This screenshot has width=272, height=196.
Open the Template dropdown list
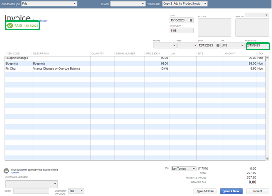click(x=205, y=4)
